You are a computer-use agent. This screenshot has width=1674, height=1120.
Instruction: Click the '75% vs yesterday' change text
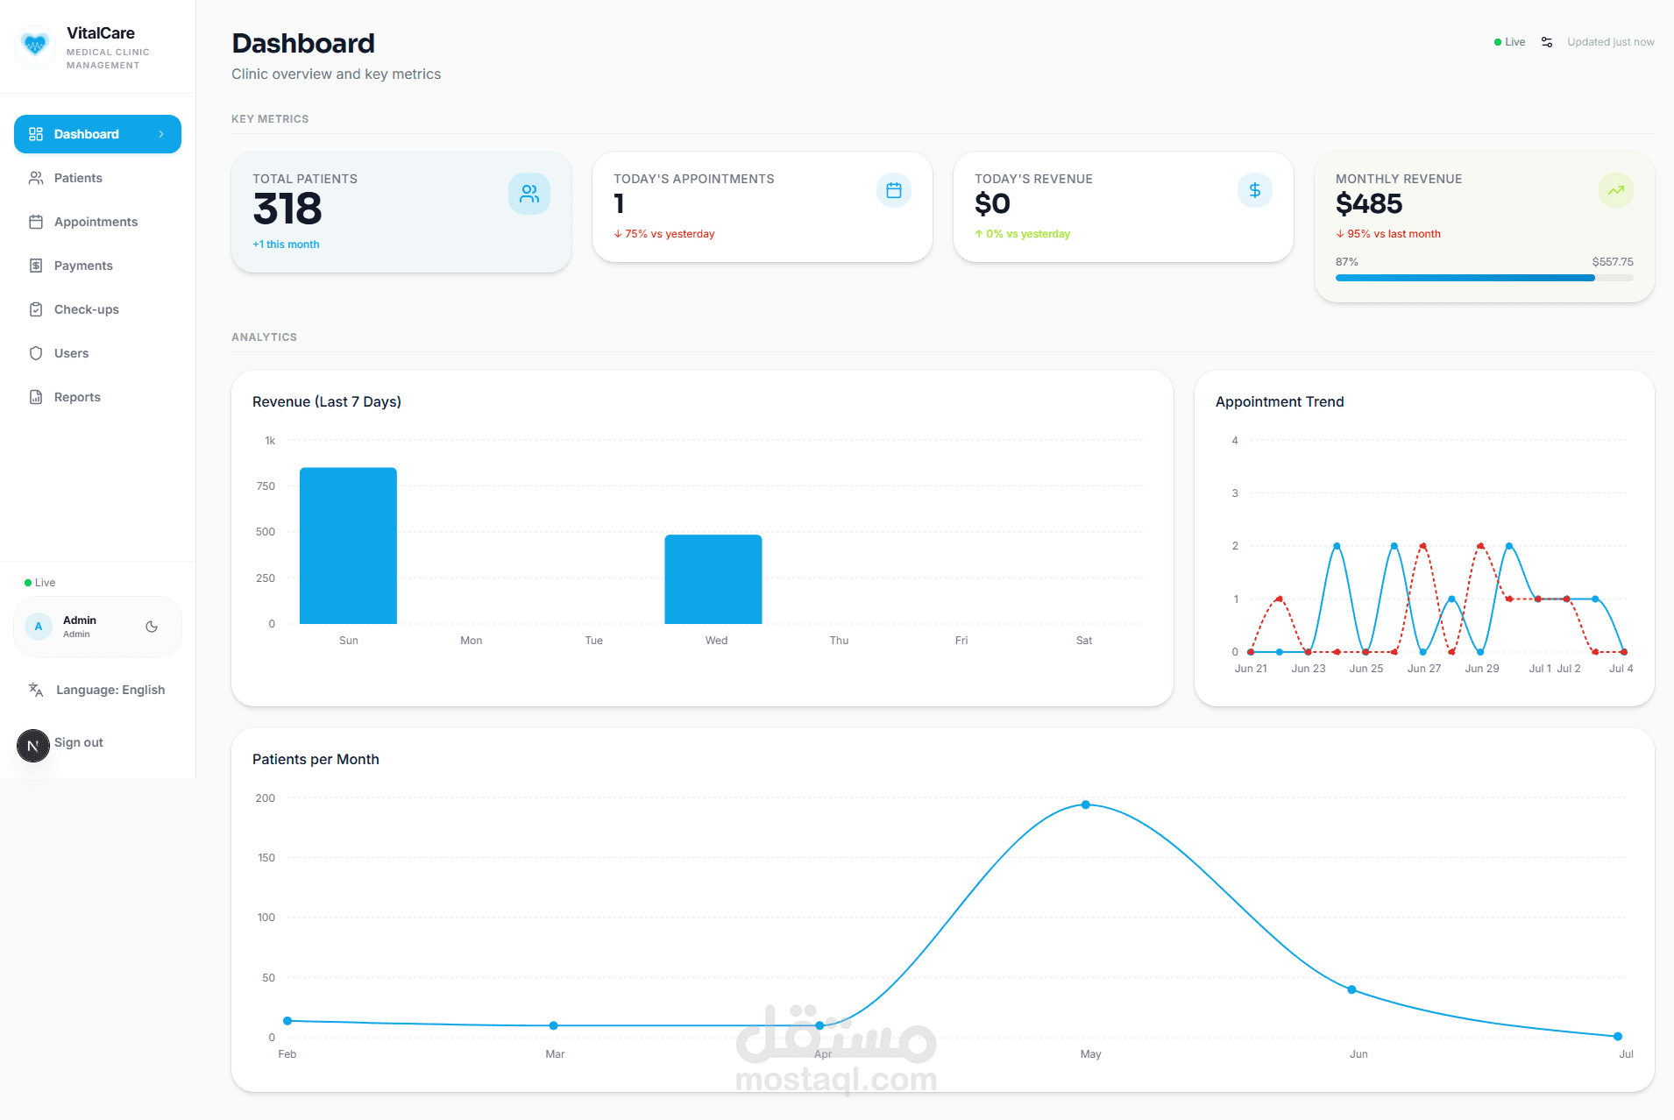[664, 234]
